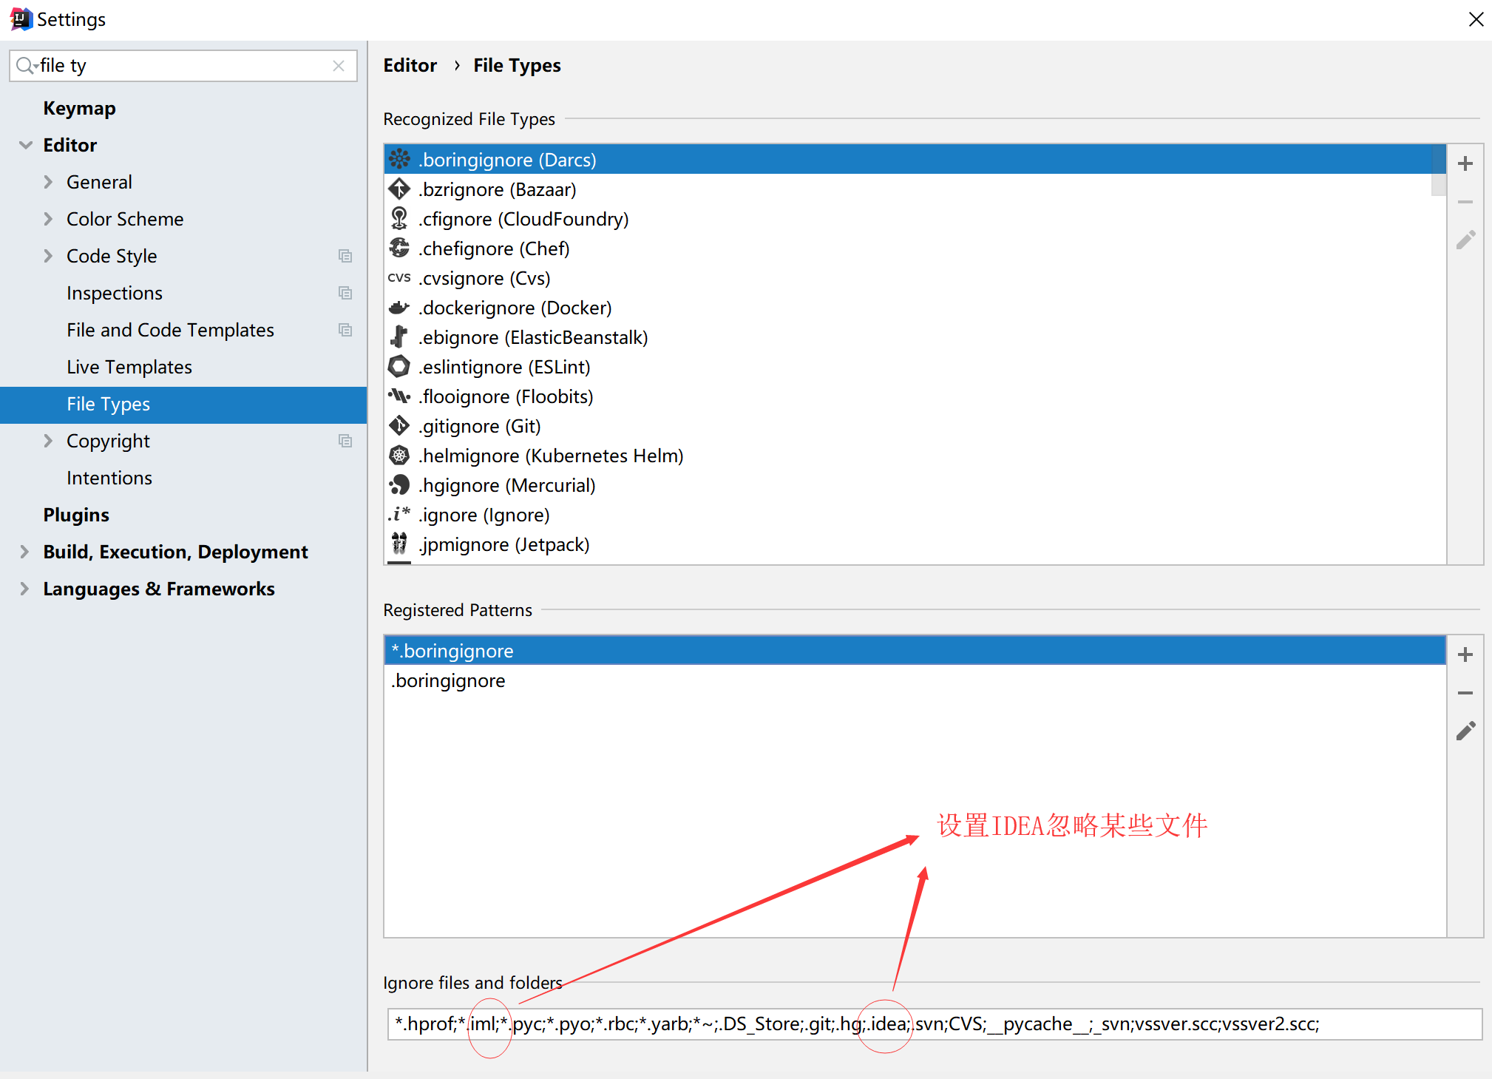Click the add new file type plus button
Screen dimensions: 1492x1079
pos(1467,162)
